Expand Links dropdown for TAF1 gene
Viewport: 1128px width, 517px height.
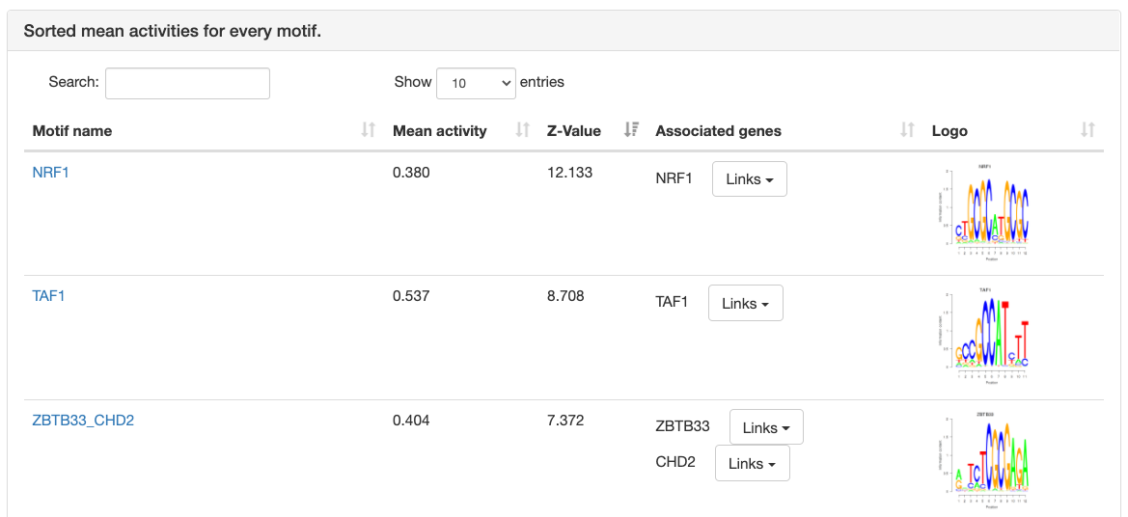pyautogui.click(x=745, y=303)
